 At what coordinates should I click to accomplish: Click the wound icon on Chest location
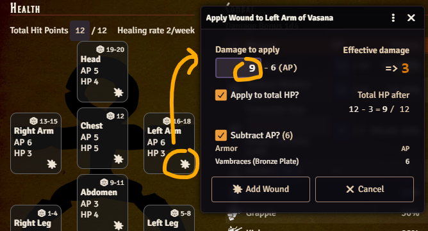119,159
